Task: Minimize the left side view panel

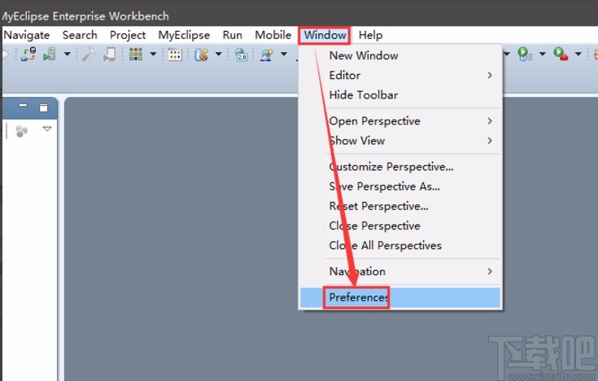Action: (x=24, y=105)
